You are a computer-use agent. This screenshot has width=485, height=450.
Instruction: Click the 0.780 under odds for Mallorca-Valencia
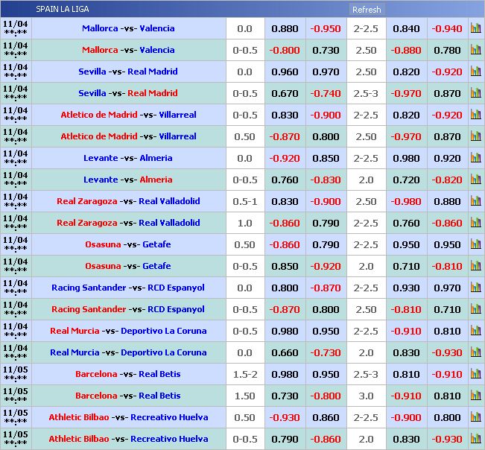pyautogui.click(x=447, y=50)
